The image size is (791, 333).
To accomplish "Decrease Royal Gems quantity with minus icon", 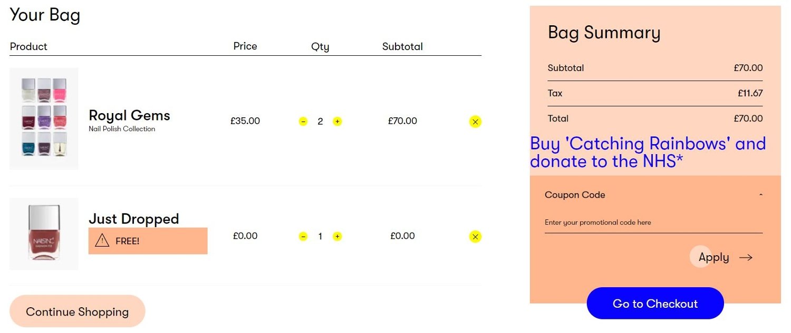I will [303, 122].
